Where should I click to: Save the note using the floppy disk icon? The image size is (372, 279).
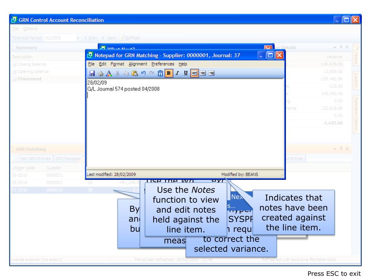point(92,73)
